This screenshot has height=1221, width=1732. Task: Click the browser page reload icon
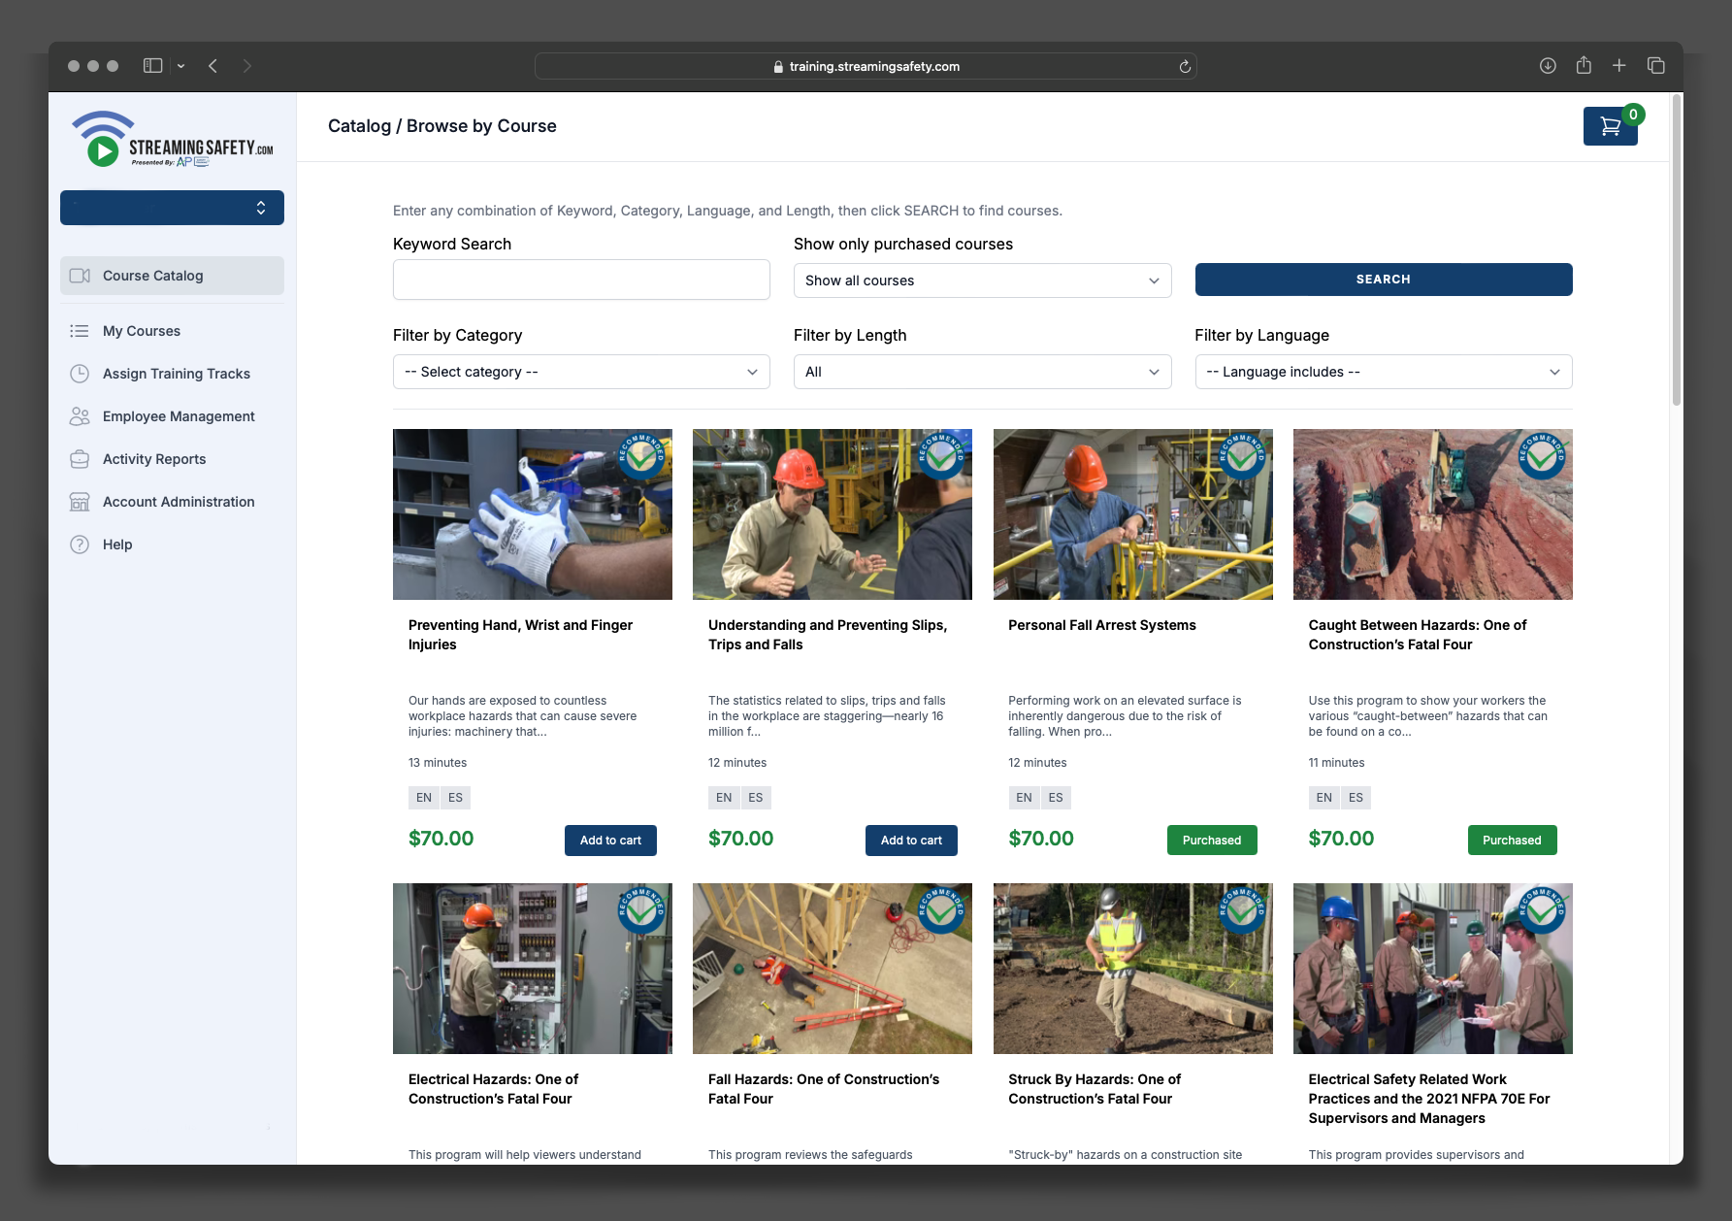click(x=1184, y=67)
